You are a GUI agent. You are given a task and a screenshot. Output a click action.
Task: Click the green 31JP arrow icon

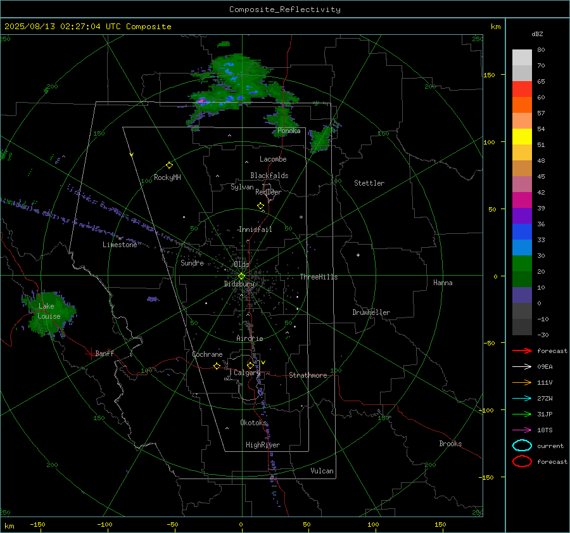[x=522, y=414]
